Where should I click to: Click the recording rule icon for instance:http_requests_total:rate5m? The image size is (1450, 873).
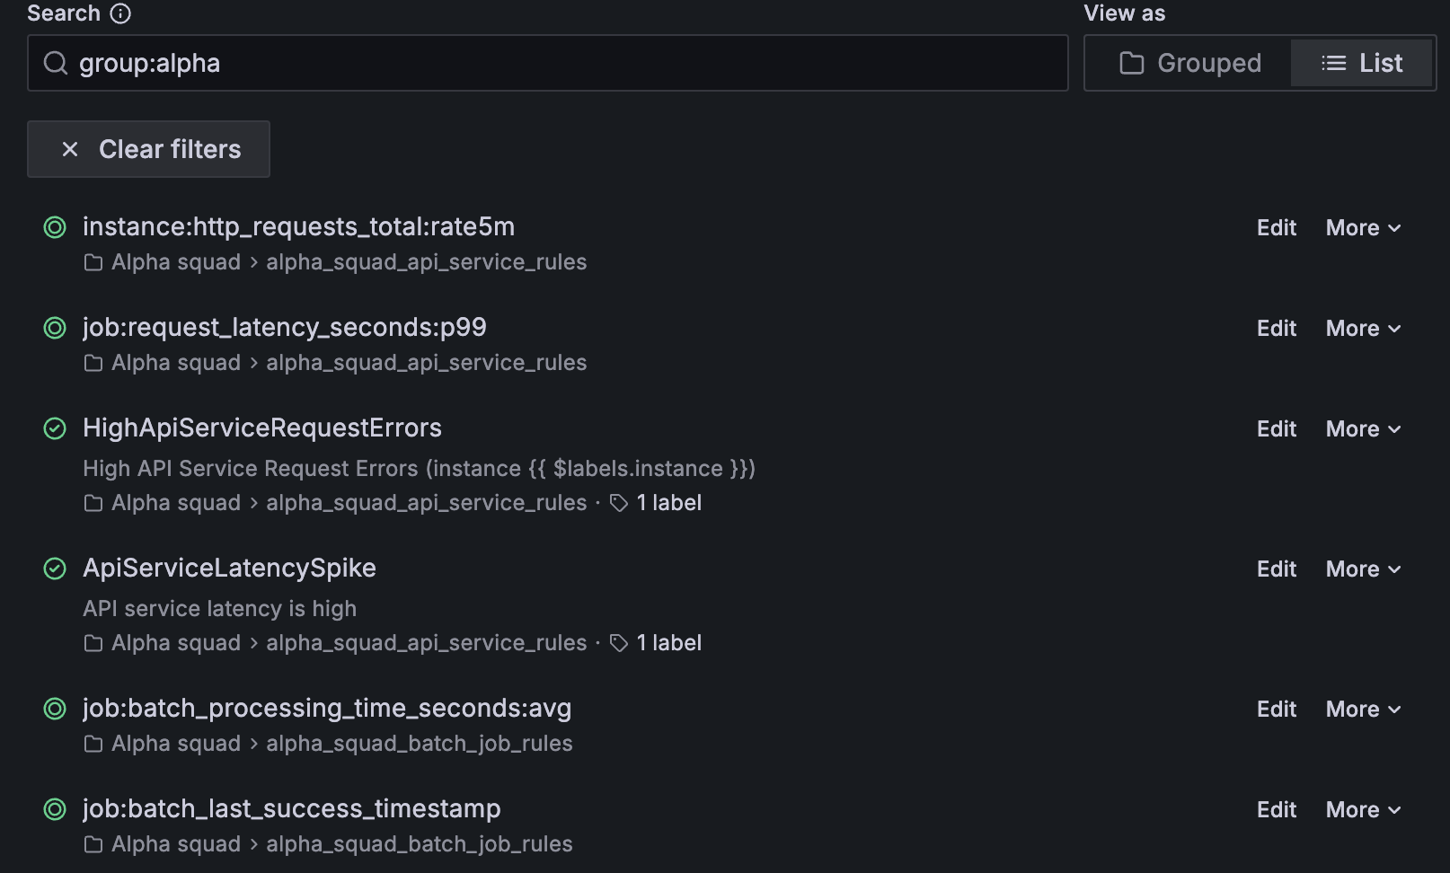point(55,227)
